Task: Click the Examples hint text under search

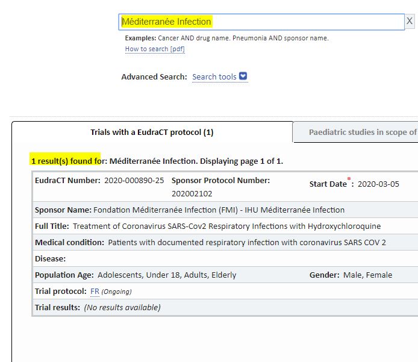Action: pos(226,38)
